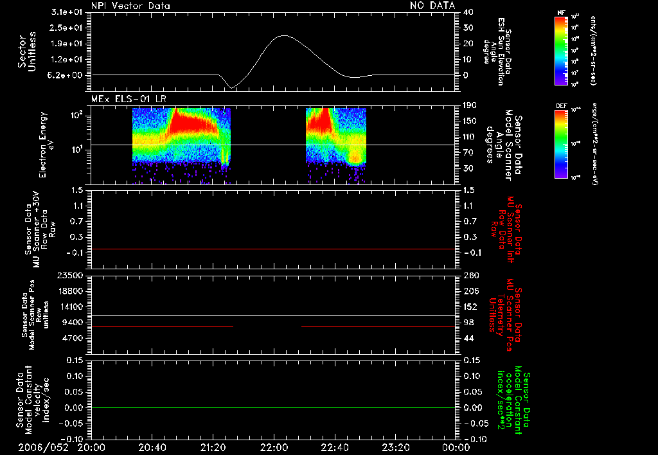Click the 'Model Scanner Pos Raw' axis title
This screenshot has height=455, width=658.
tap(35, 315)
